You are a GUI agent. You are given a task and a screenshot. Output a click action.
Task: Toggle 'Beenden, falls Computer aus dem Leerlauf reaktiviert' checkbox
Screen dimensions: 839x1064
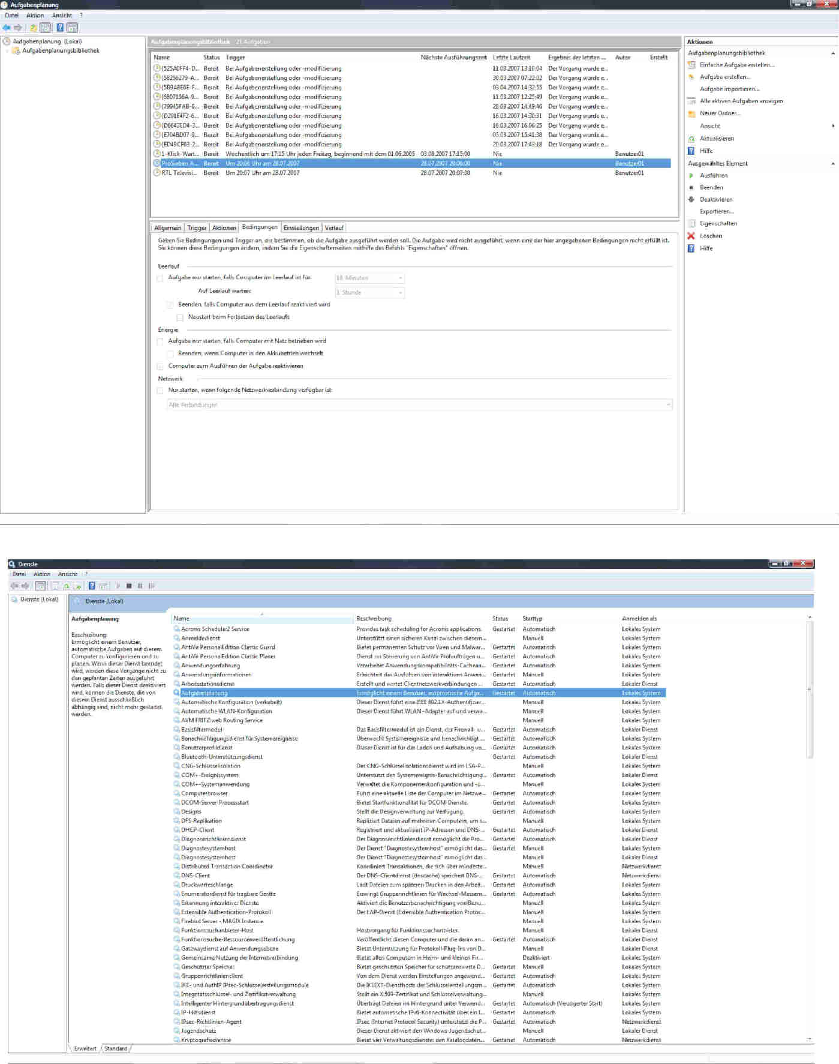170,305
